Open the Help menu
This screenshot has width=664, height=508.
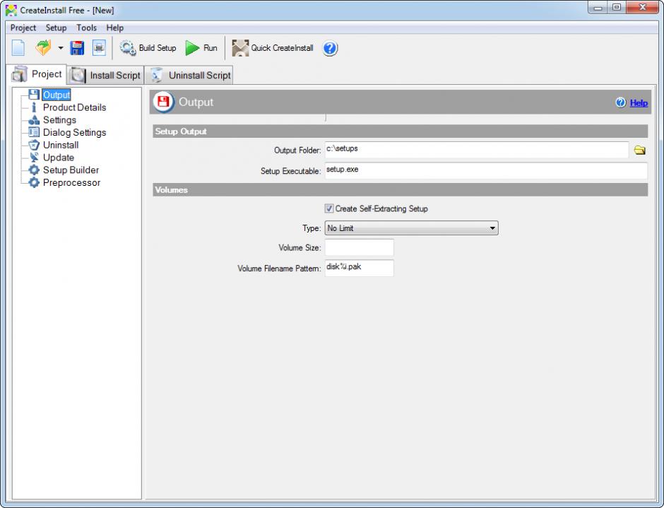click(114, 28)
